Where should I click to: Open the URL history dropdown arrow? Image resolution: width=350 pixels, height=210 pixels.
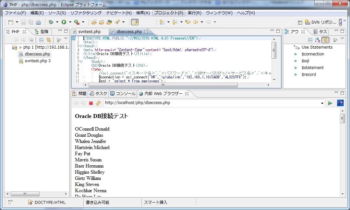coord(322,103)
